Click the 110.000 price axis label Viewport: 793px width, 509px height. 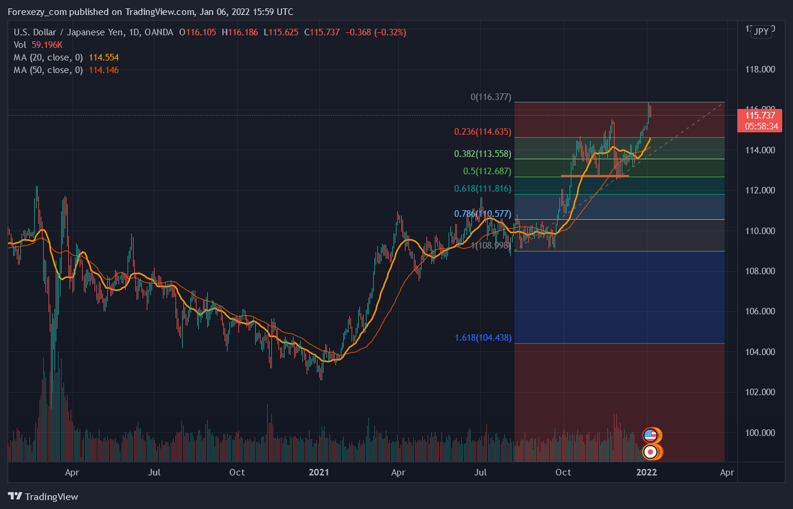pos(760,231)
